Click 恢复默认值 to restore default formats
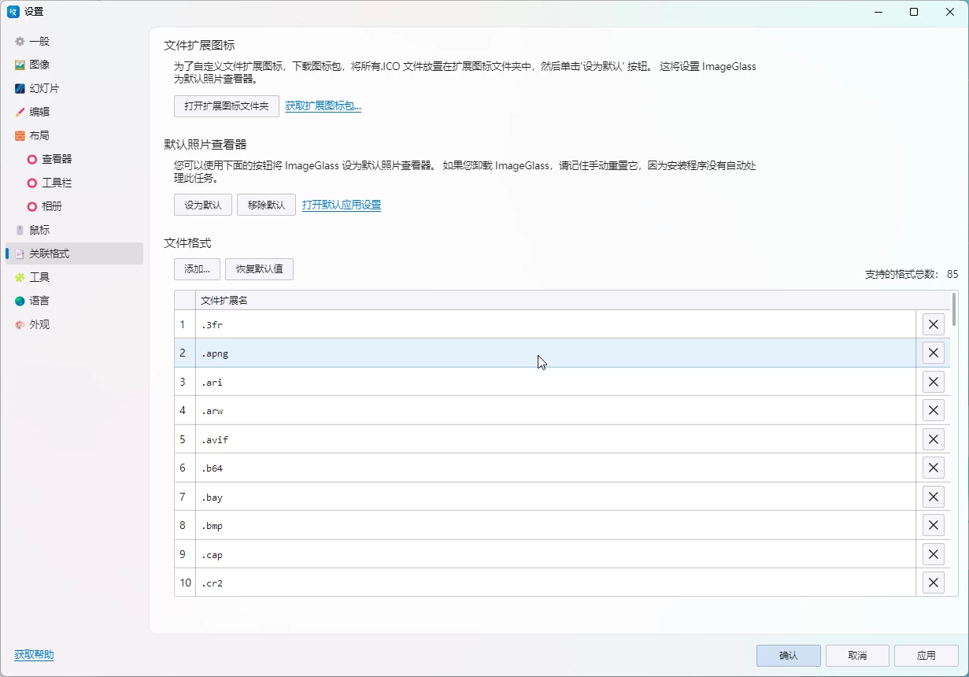 259,268
